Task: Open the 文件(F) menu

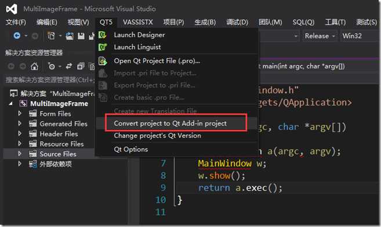Action: tap(16, 23)
